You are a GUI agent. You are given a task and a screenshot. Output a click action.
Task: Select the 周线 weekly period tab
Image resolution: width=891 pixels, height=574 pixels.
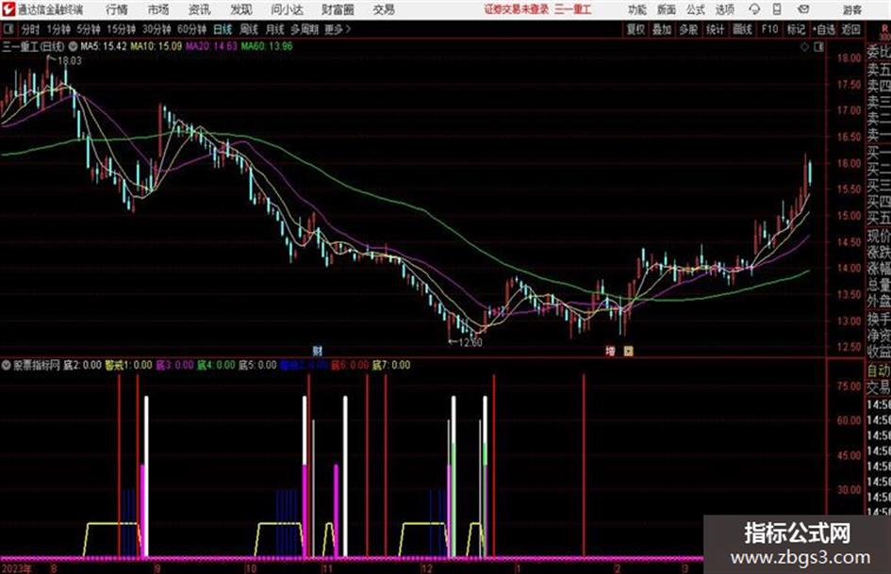249,29
